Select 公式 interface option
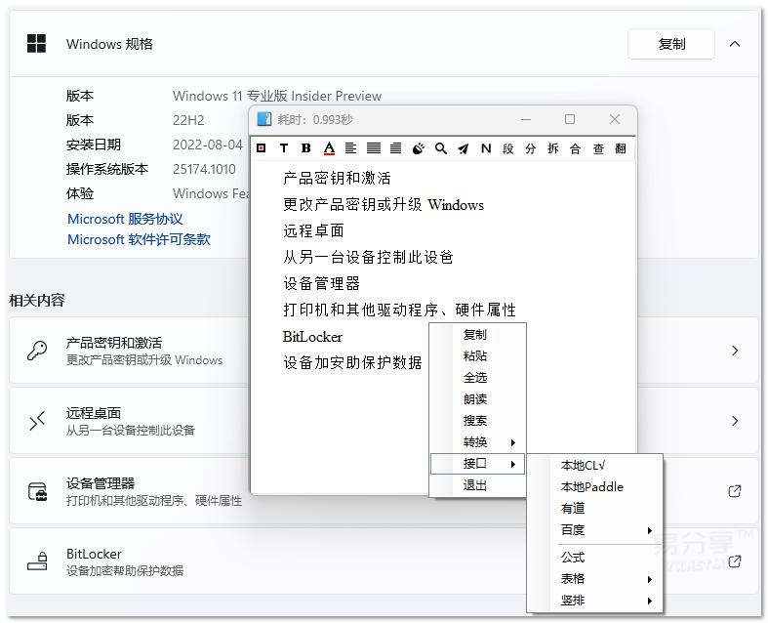768x623 pixels. (594, 558)
